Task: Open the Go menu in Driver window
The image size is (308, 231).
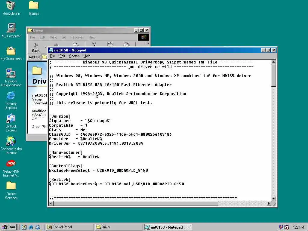Action: pos(64,37)
